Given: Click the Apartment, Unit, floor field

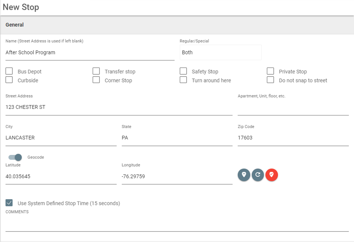Looking at the screenshot, I should click(x=293, y=107).
